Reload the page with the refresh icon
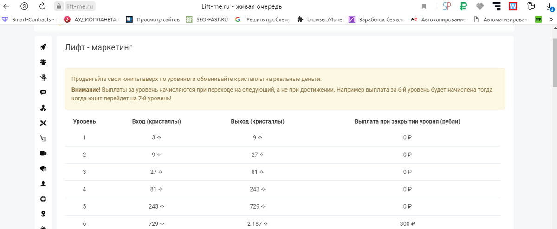 click(x=42, y=6)
